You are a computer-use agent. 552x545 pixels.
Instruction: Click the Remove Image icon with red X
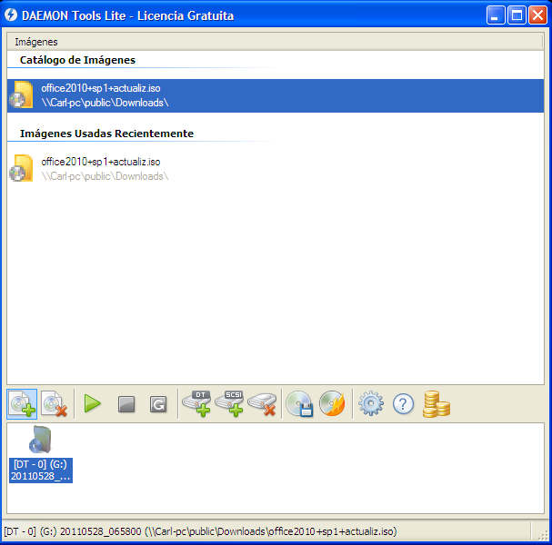pos(55,403)
